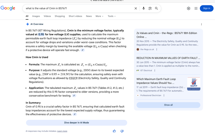Expand the More search filters dropdown

pyautogui.click(x=99, y=16)
